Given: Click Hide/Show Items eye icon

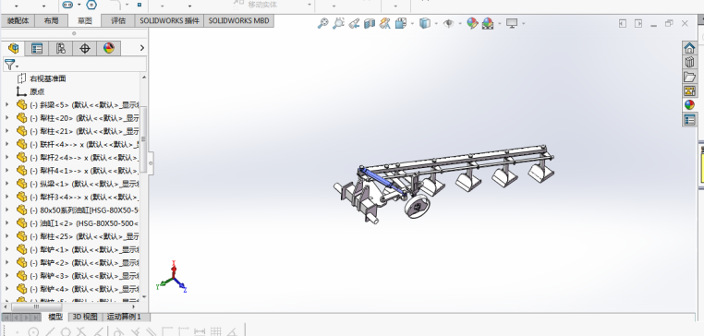Looking at the screenshot, I should click(x=448, y=23).
